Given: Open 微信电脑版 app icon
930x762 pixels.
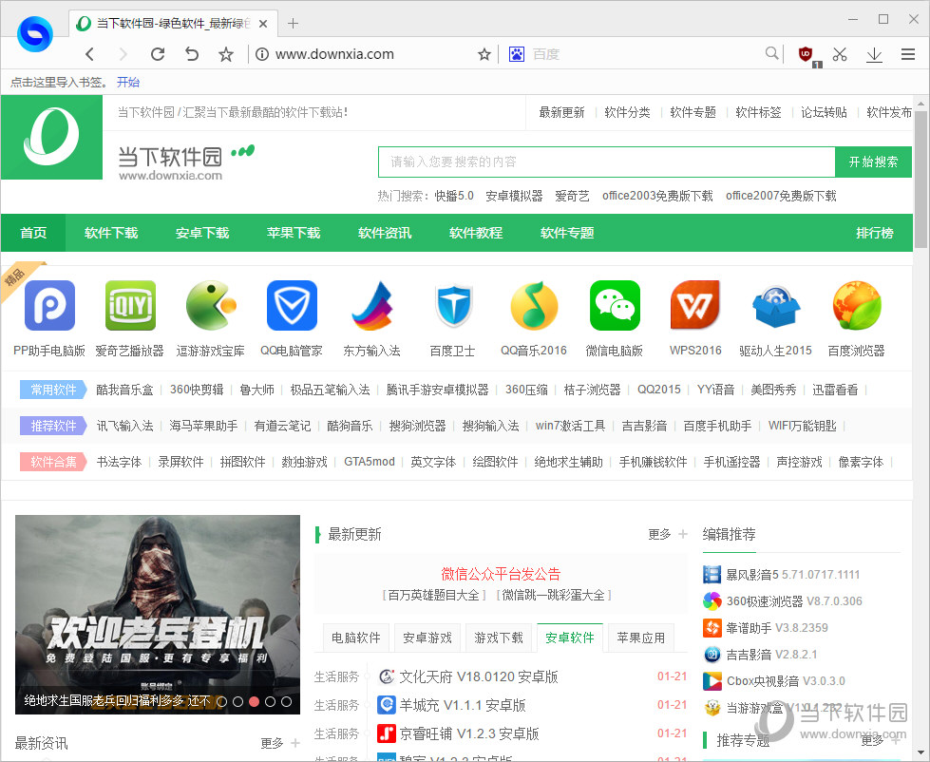Looking at the screenshot, I should 615,305.
